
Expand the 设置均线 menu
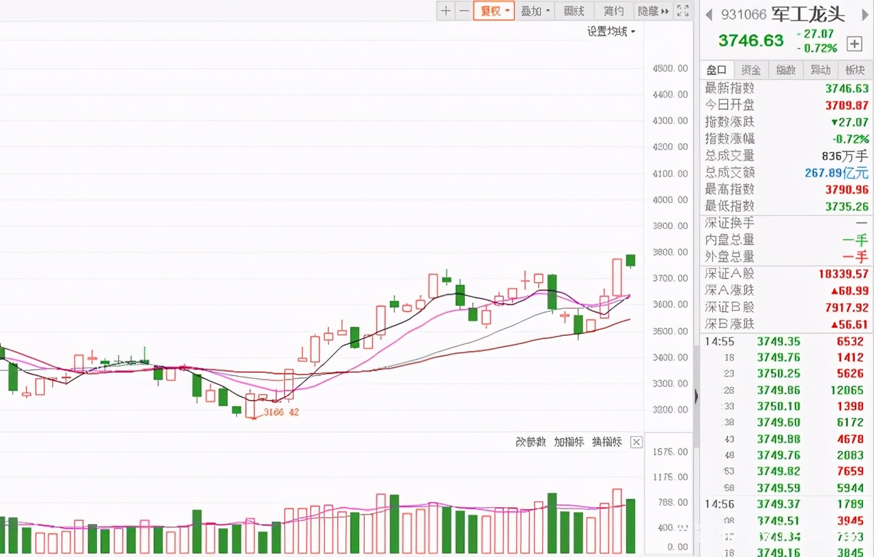pos(611,31)
